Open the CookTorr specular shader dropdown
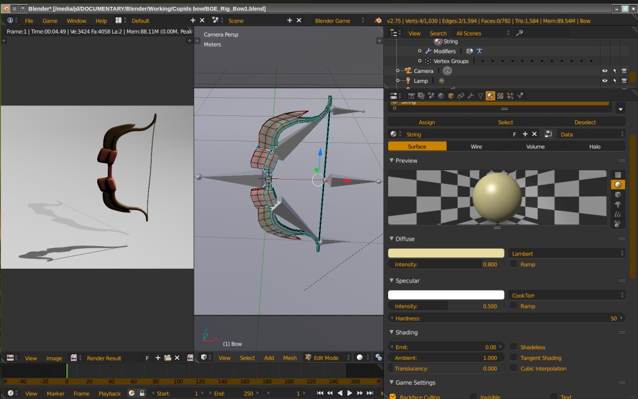 [x=566, y=294]
